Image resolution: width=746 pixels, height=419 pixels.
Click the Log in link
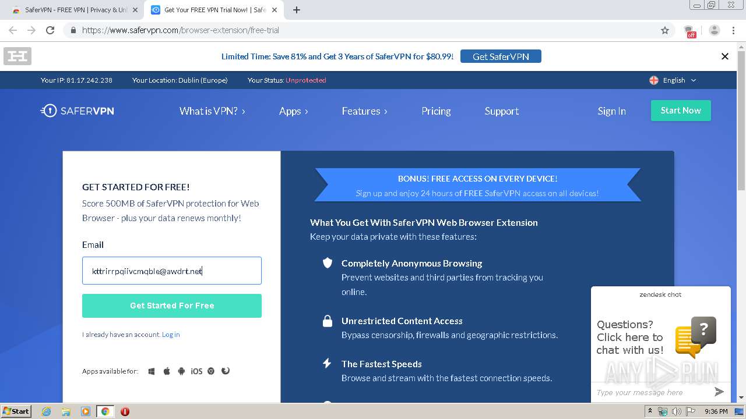coord(171,335)
